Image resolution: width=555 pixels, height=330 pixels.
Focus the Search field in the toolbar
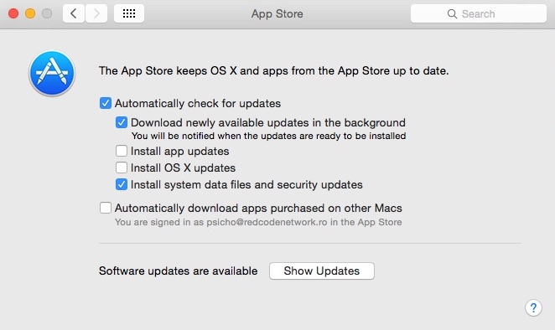click(x=478, y=13)
